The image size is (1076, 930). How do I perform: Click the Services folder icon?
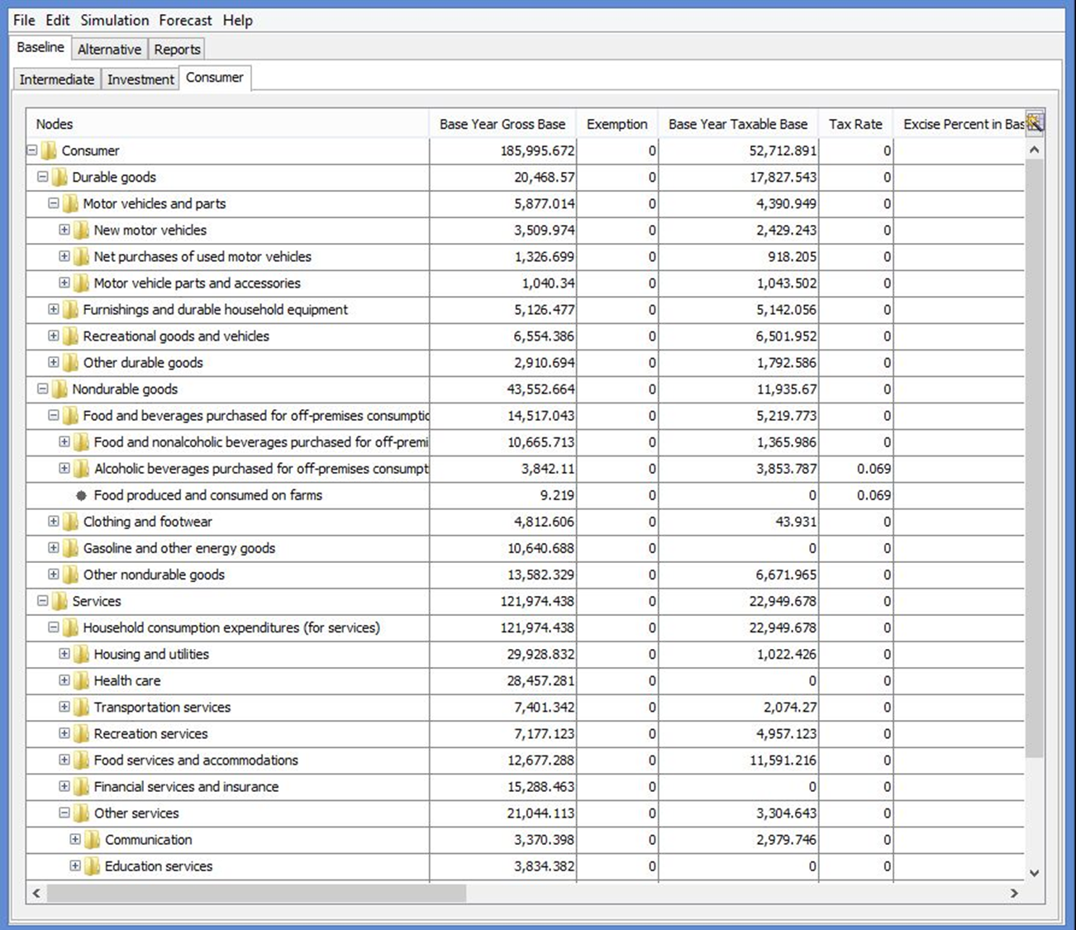tap(60, 601)
